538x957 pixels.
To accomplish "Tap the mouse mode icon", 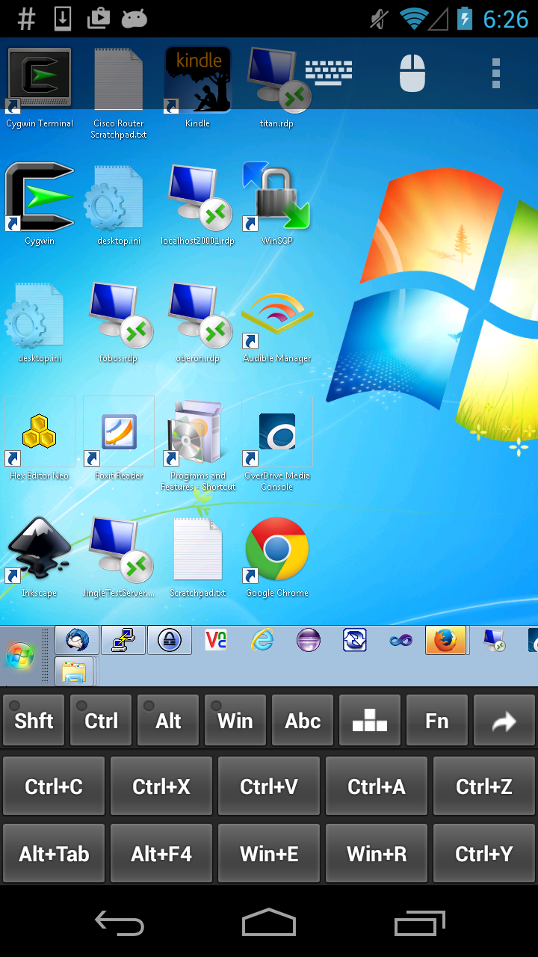I will pos(412,73).
